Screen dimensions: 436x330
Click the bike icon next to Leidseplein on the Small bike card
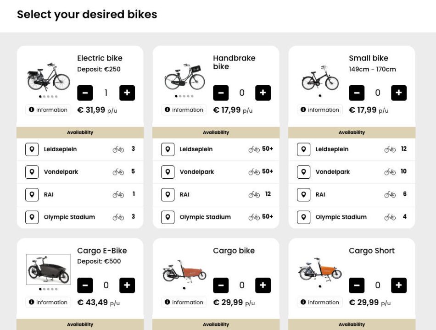(x=390, y=149)
